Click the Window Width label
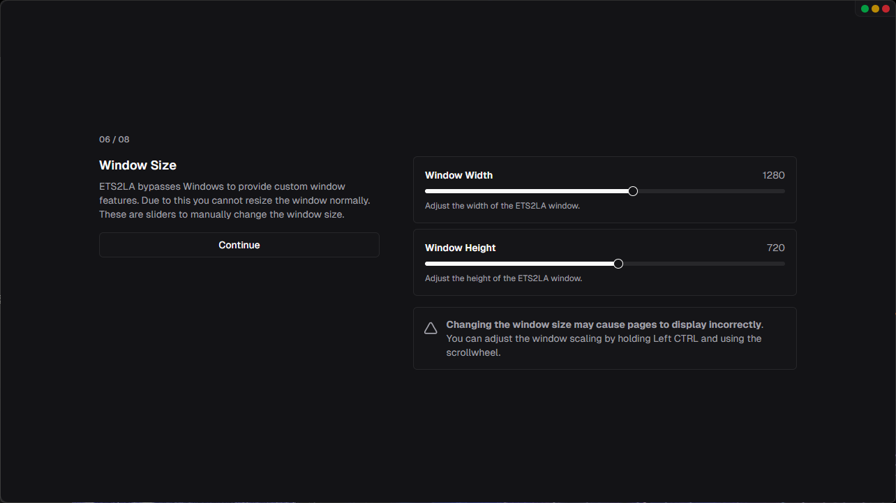This screenshot has width=896, height=503. (458, 175)
